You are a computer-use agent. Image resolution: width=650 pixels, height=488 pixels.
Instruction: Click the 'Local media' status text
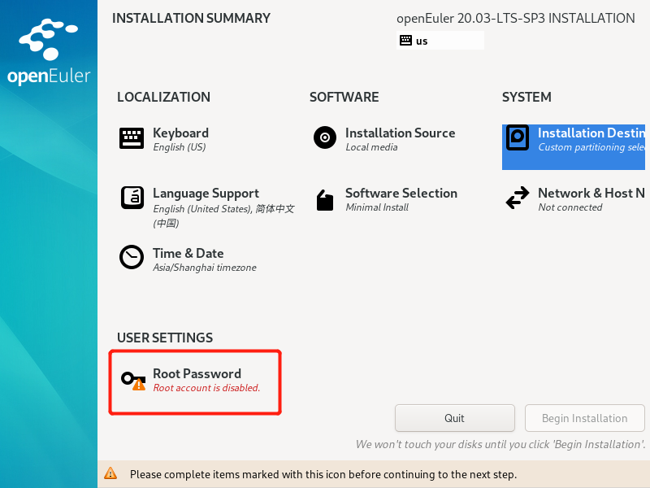point(371,147)
